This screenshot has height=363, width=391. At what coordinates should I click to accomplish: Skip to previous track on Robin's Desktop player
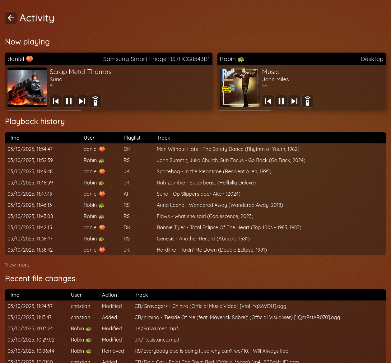[268, 101]
